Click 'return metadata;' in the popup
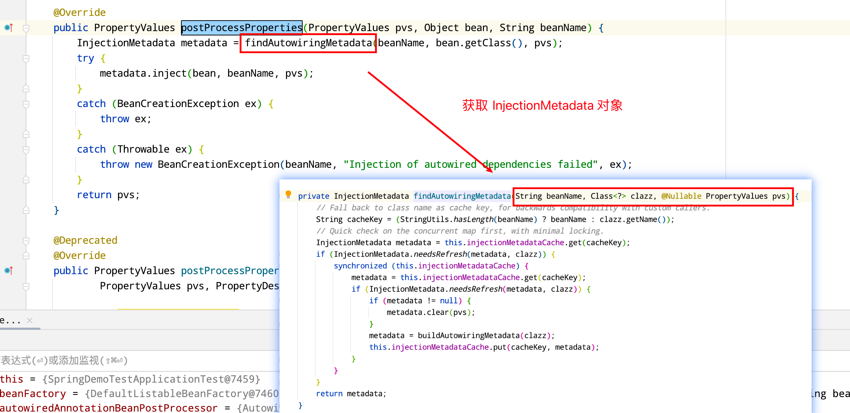This screenshot has width=850, height=413. tap(351, 393)
